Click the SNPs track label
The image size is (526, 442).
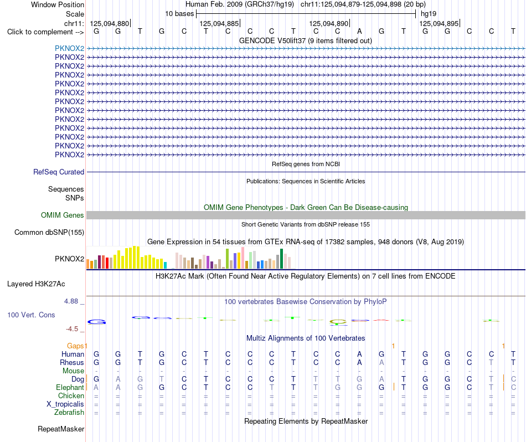(x=75, y=198)
